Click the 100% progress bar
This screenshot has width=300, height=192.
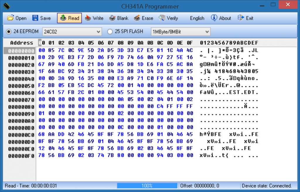click(147, 186)
